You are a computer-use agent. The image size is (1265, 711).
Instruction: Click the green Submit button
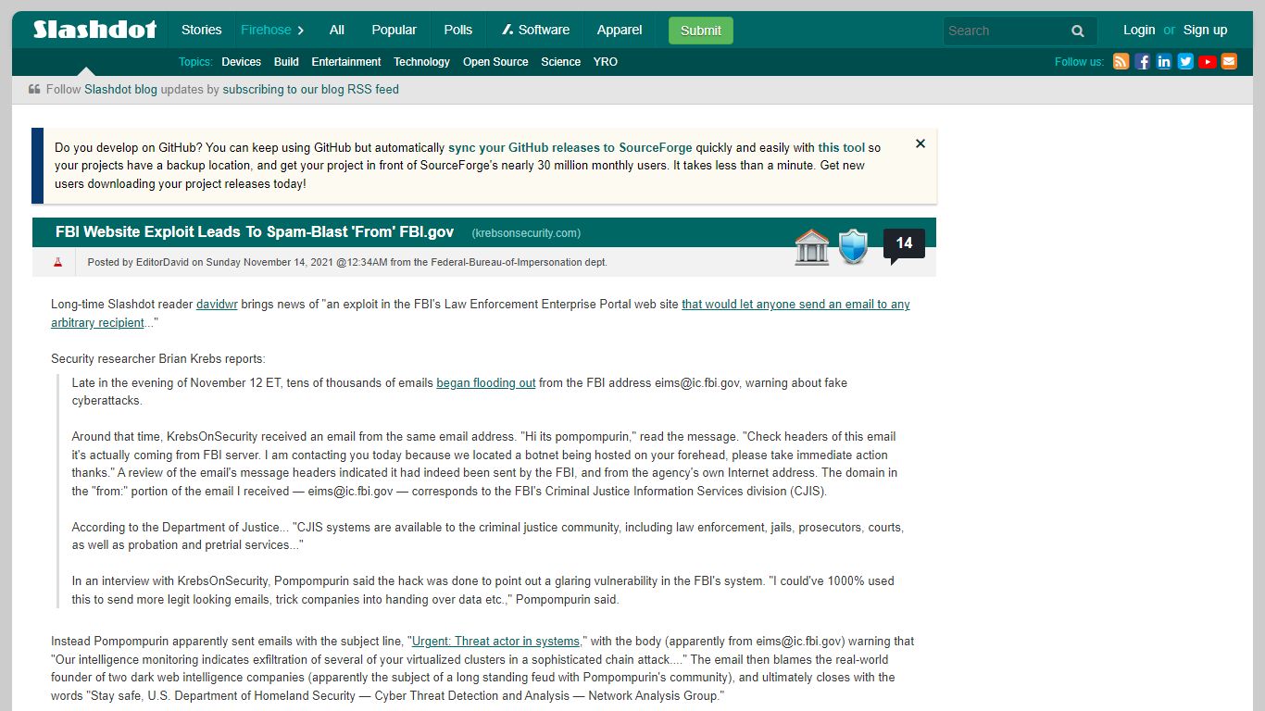701,31
